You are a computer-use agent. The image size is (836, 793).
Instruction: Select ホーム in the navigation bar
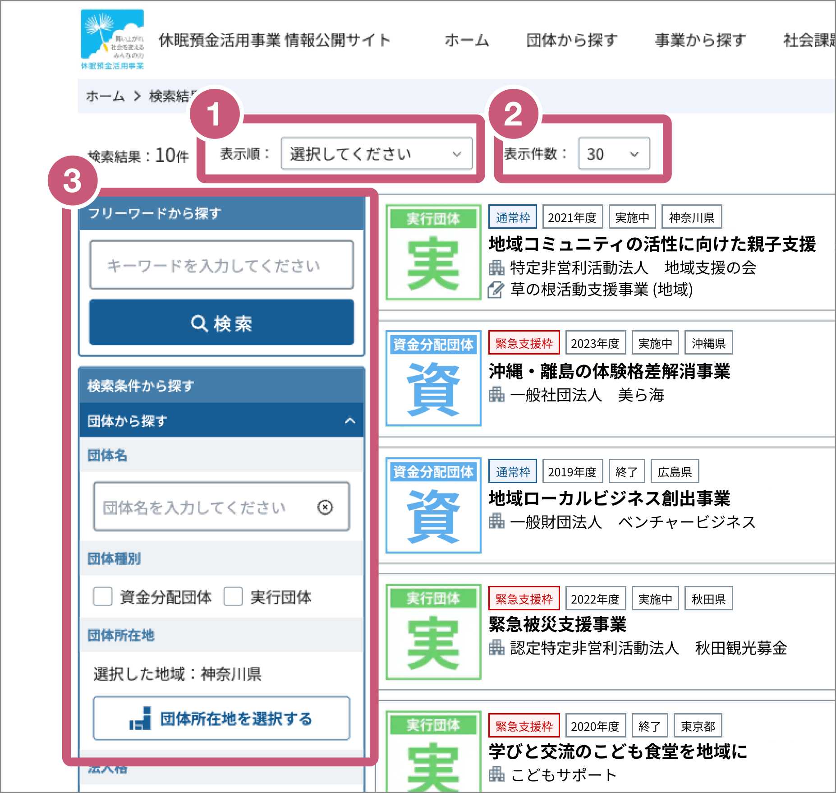466,40
